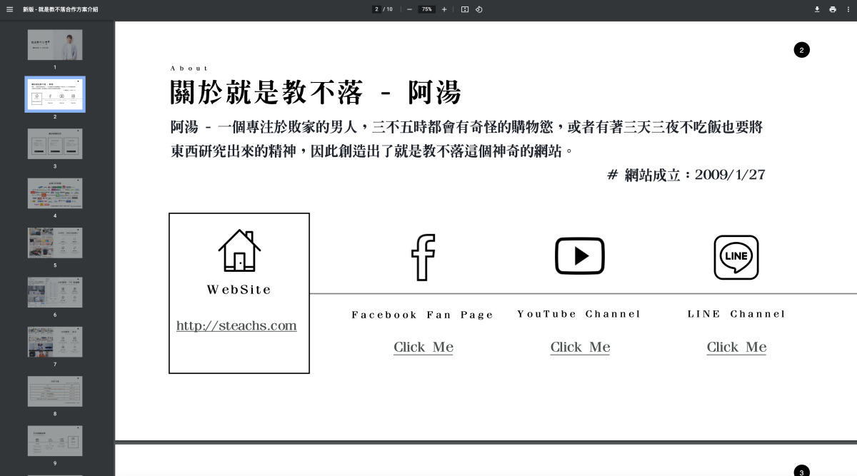Viewport: 857px width, 476px height.
Task: Click the 'About' label above heading
Action: click(189, 69)
